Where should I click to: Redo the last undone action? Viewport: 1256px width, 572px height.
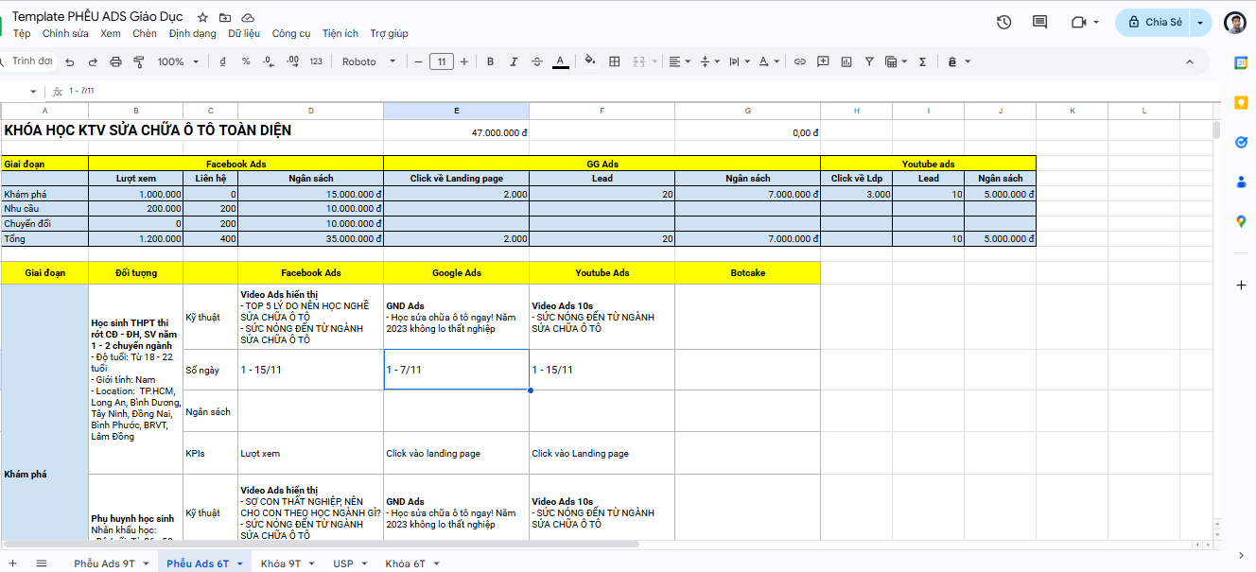point(93,61)
